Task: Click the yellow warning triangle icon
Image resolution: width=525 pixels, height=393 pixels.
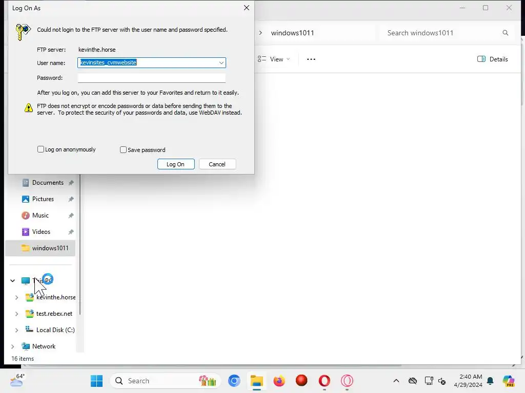Action: point(29,107)
